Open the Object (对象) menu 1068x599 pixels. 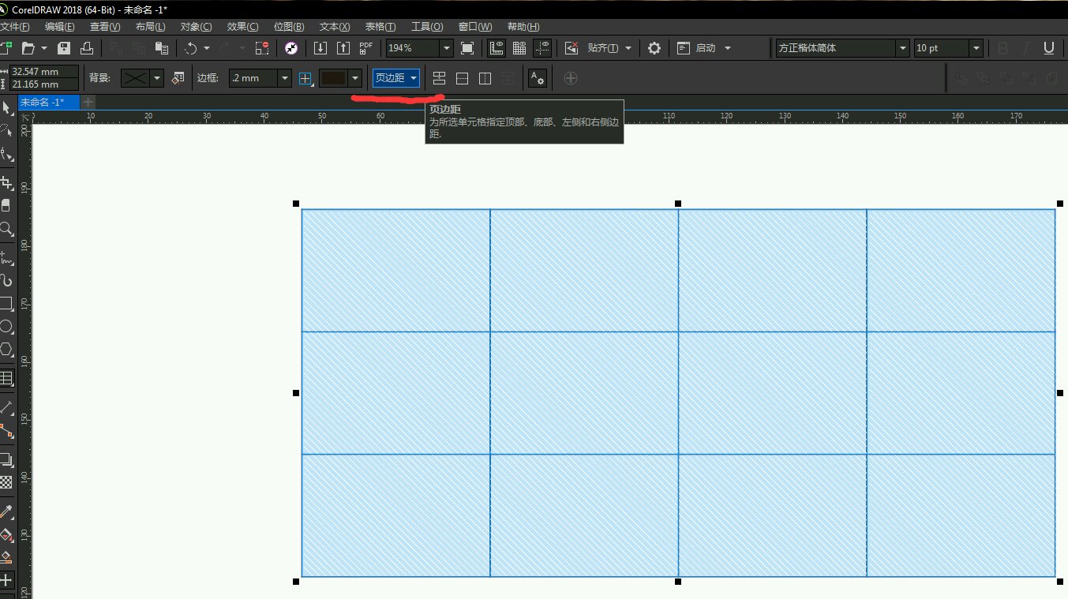coord(196,27)
